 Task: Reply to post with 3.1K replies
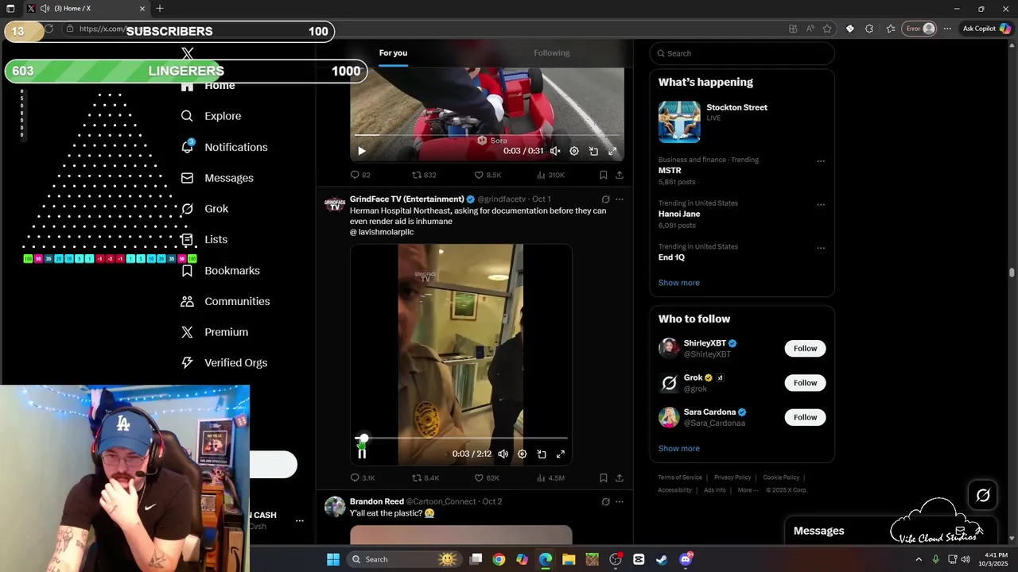362,478
